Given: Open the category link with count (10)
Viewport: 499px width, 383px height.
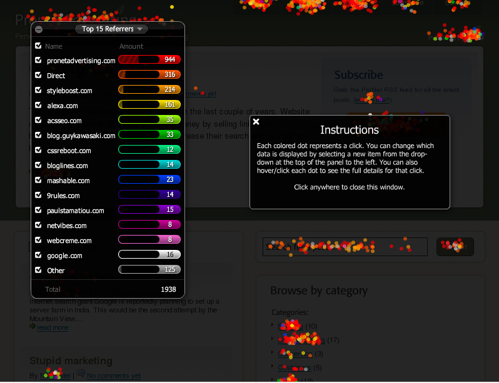Looking at the screenshot, I should point(290,326).
